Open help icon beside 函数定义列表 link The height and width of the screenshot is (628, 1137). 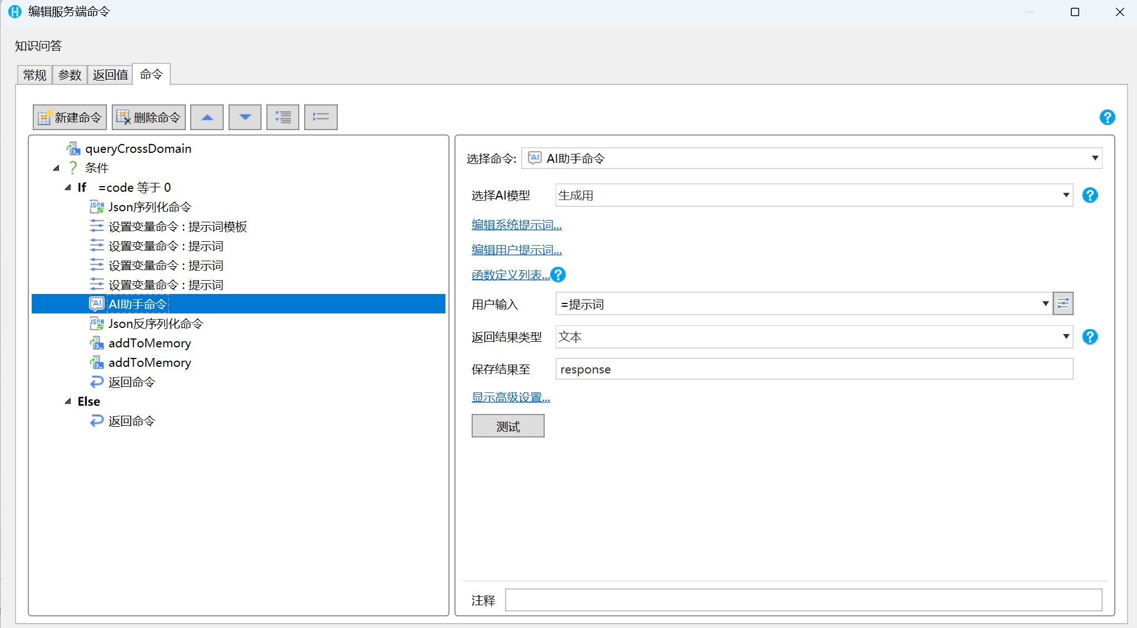pyautogui.click(x=558, y=275)
